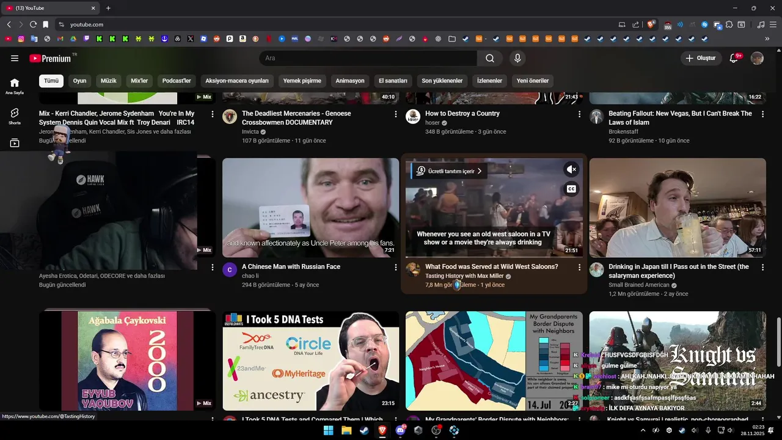Viewport: 782px width, 440px height.
Task: Start voice search with microphone icon
Action: point(517,58)
